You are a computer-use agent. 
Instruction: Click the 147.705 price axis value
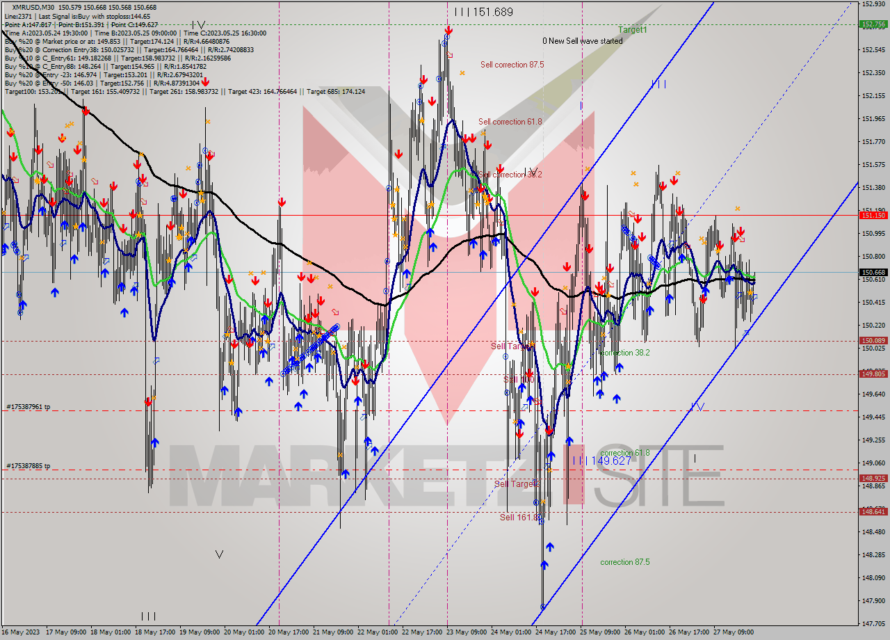[873, 623]
